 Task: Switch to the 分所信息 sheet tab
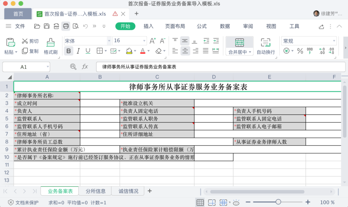point(95,191)
